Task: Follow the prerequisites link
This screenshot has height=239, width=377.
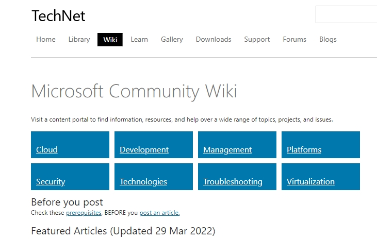Action: [x=84, y=213]
